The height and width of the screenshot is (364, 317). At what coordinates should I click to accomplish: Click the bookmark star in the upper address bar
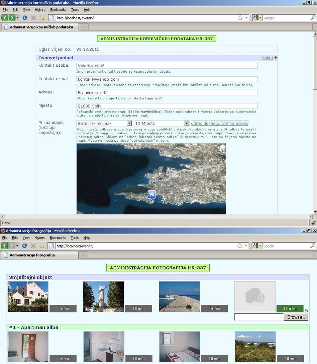(240, 18)
